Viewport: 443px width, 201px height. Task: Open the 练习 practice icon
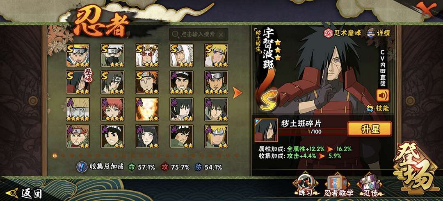tap(305, 184)
